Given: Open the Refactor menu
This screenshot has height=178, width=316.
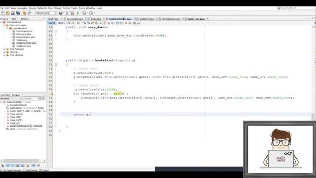Looking at the screenshot, I should click(42, 8).
